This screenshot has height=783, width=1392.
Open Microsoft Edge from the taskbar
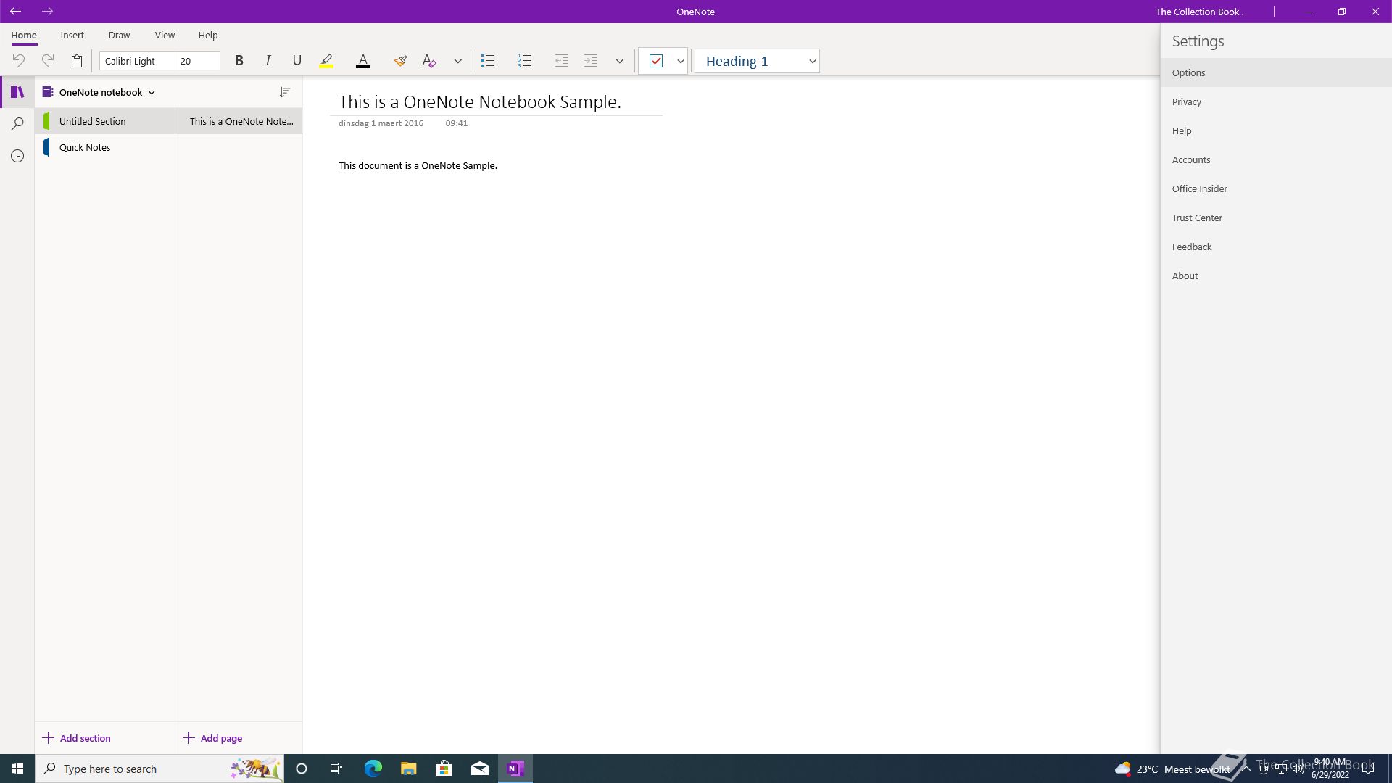point(373,768)
